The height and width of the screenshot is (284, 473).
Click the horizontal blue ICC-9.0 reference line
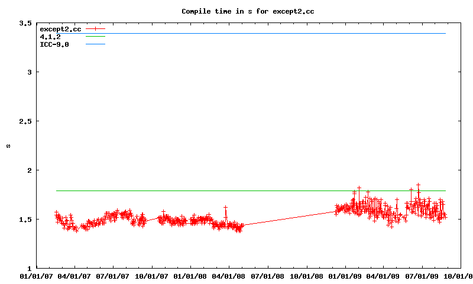[x=266, y=33]
